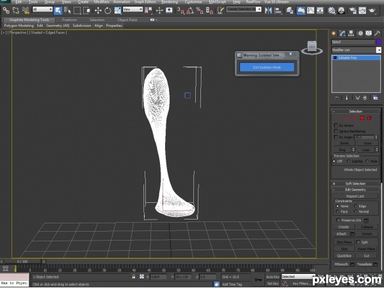Switch to the Object Paint ribbon tab

tap(127, 20)
